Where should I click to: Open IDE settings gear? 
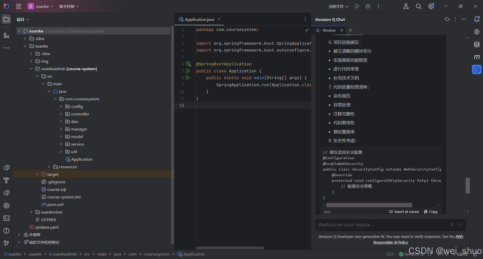tap(431, 6)
